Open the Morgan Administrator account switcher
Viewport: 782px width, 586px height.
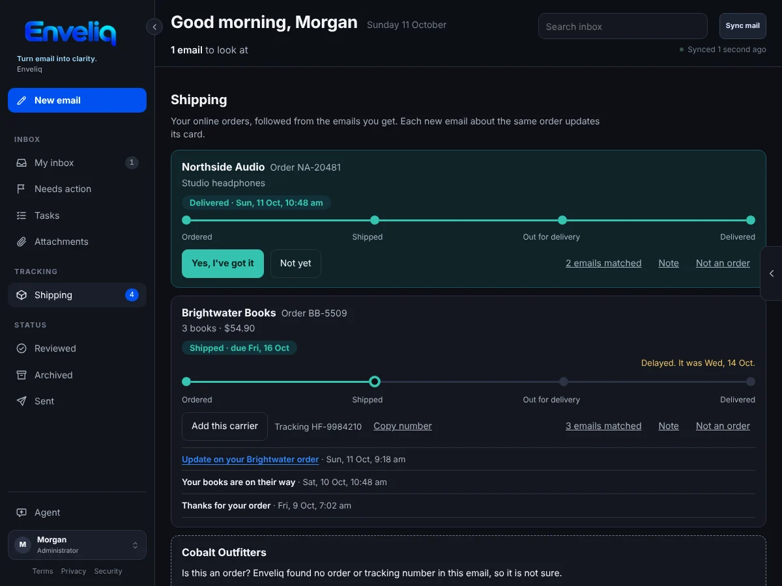pyautogui.click(x=77, y=545)
